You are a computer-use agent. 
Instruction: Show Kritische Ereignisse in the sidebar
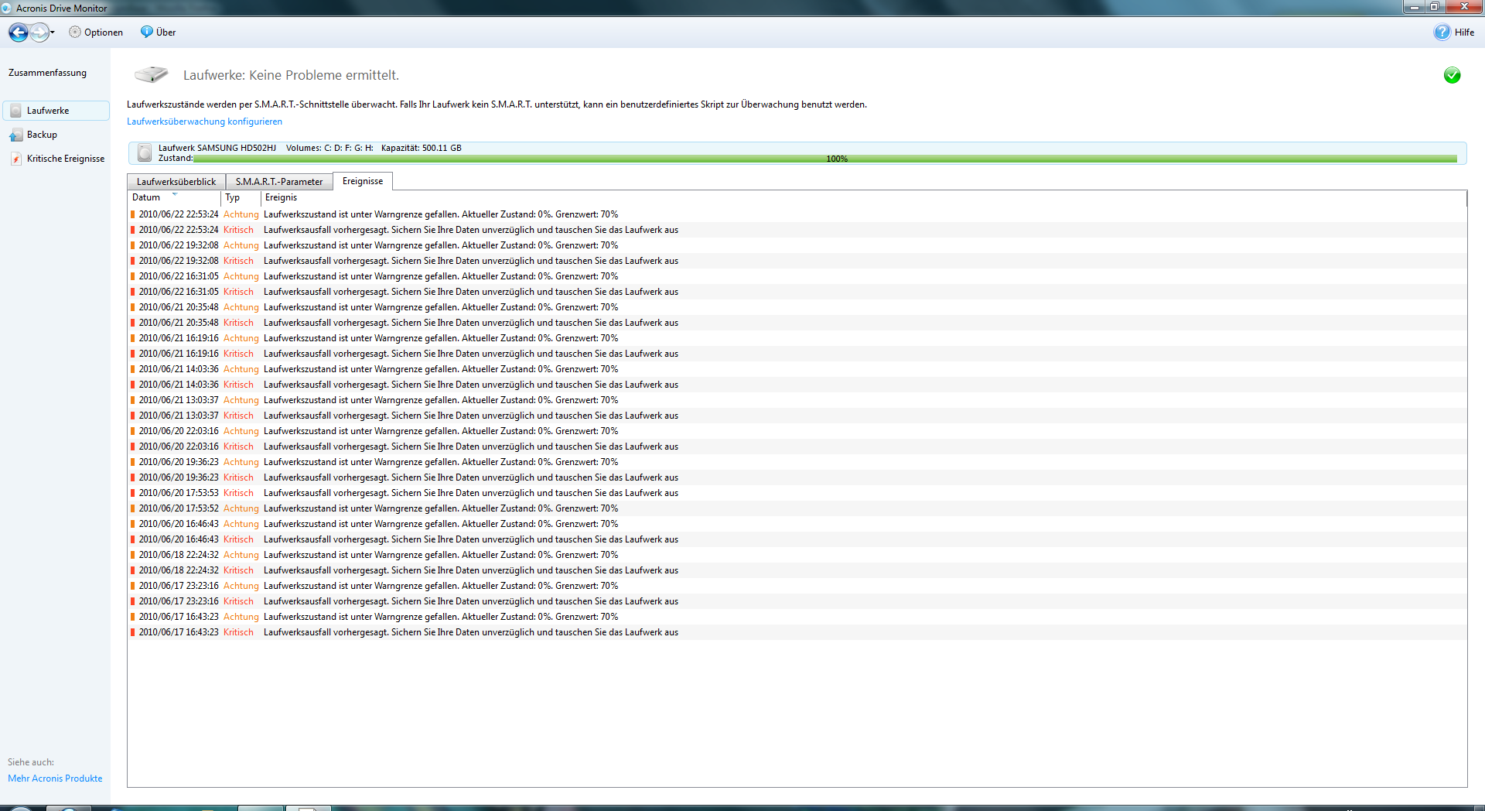57,159
